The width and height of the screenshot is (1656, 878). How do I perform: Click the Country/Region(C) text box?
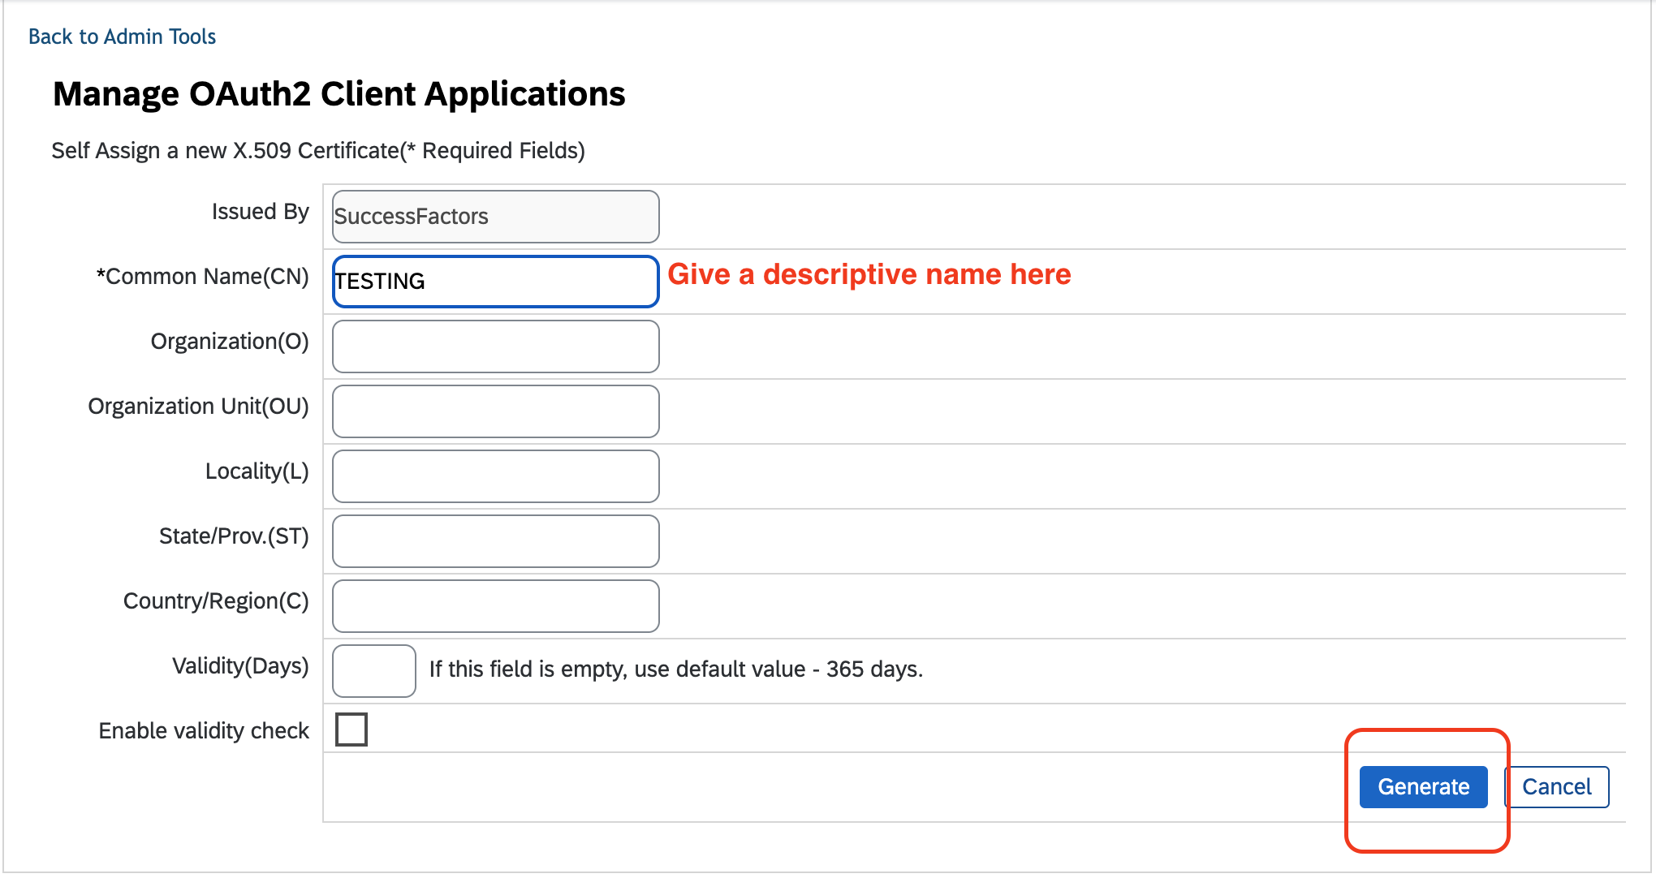tap(495, 606)
